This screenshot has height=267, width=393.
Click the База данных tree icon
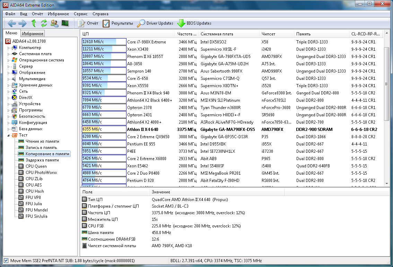pyautogui.click(x=15, y=129)
